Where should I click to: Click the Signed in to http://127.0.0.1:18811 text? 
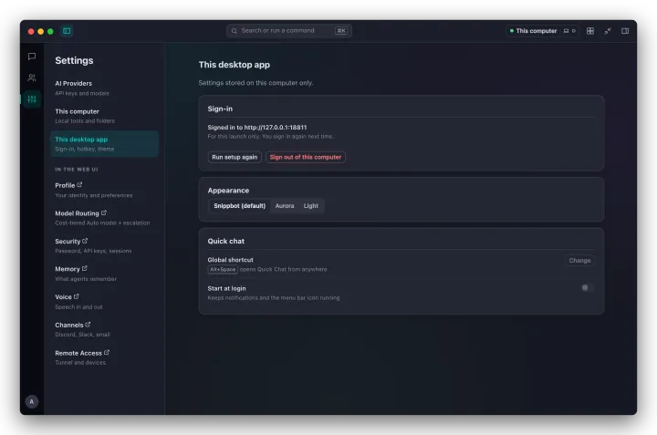click(x=257, y=128)
